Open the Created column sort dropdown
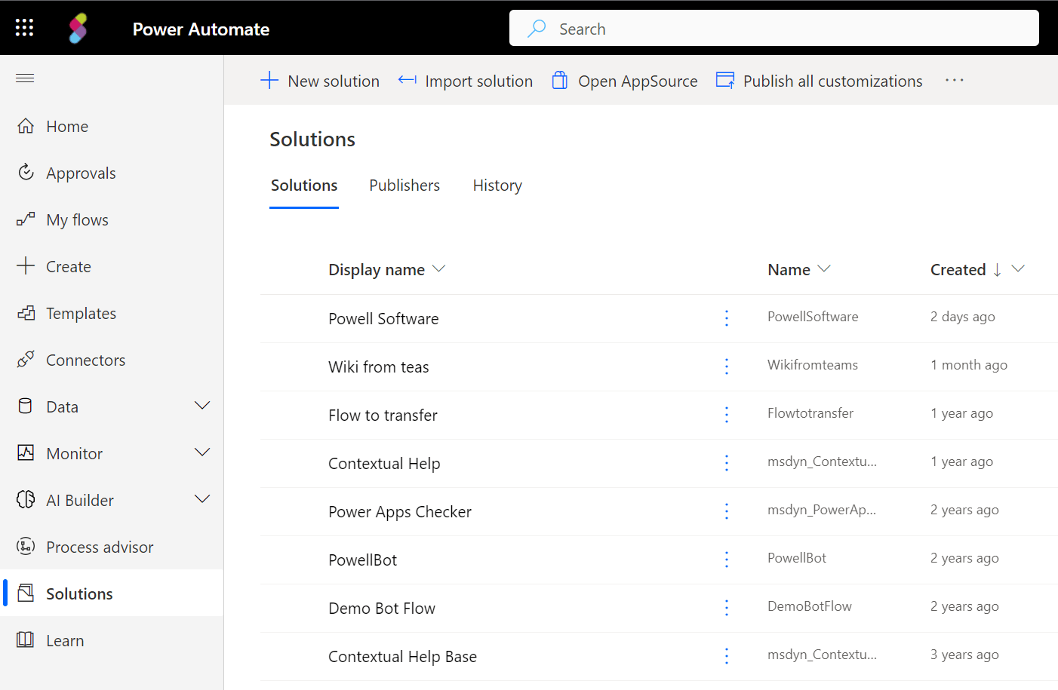The width and height of the screenshot is (1058, 690). [1018, 269]
